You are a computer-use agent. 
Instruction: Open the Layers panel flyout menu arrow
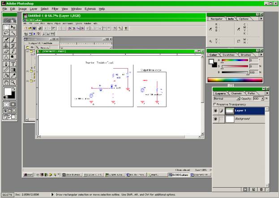(268, 93)
